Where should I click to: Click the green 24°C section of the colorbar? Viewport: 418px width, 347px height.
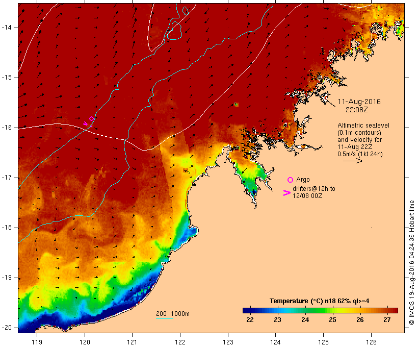pos(305,310)
